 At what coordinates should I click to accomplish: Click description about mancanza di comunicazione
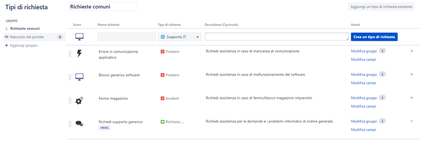tap(252, 51)
